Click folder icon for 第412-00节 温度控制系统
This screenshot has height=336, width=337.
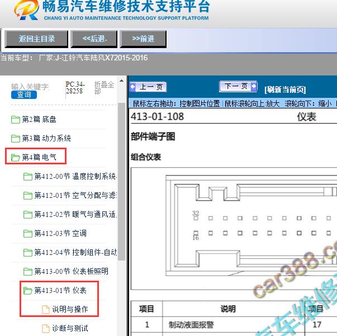(28, 177)
